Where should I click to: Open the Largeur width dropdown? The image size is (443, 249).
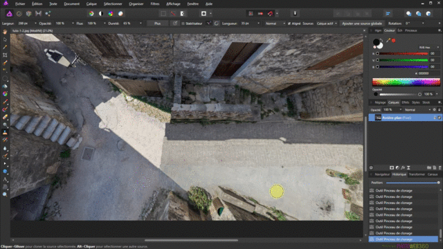[35, 24]
